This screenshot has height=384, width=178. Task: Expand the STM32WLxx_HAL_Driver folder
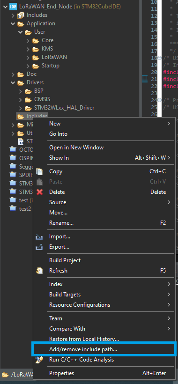20,108
